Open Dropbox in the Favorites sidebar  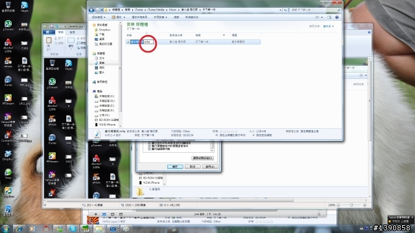102,30
